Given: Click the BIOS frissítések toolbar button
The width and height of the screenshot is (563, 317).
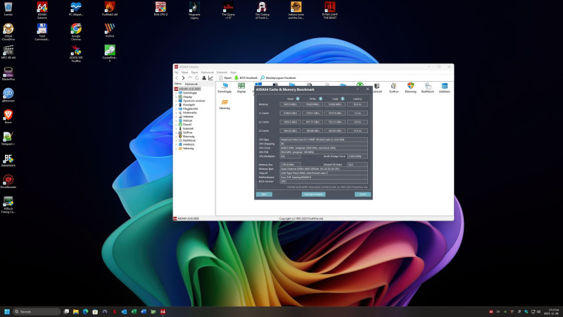Looking at the screenshot, I should (x=246, y=78).
